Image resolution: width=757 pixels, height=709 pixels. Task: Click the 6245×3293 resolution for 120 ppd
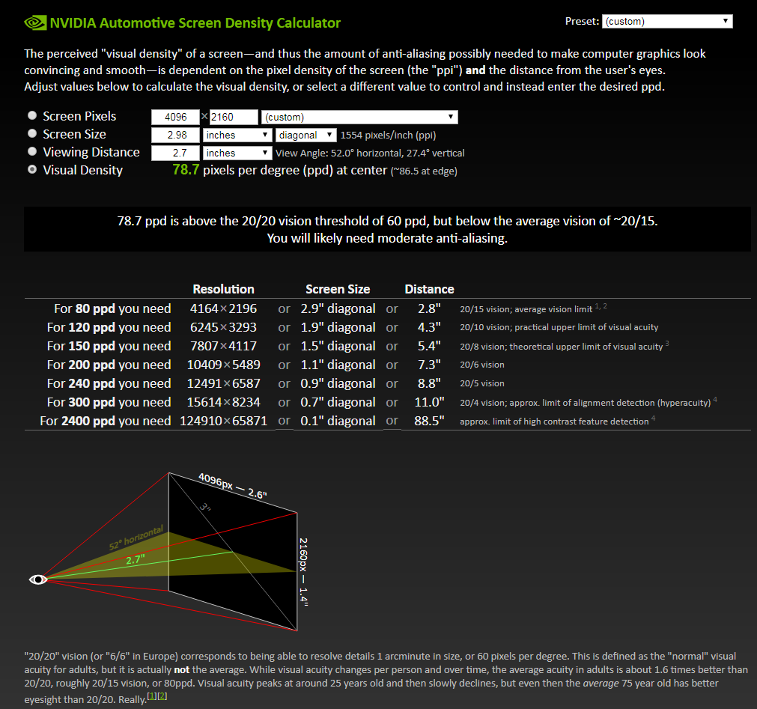[x=224, y=327]
